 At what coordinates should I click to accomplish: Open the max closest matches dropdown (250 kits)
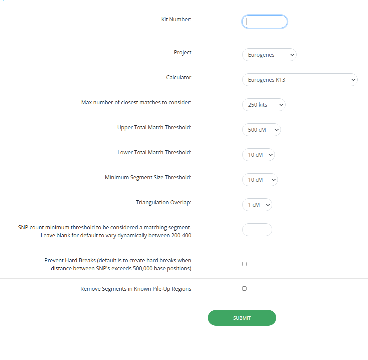(264, 105)
